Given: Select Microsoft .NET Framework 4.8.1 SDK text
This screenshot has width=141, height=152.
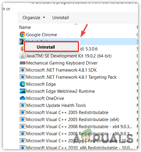Looking at the screenshot, I should coord(61,70).
